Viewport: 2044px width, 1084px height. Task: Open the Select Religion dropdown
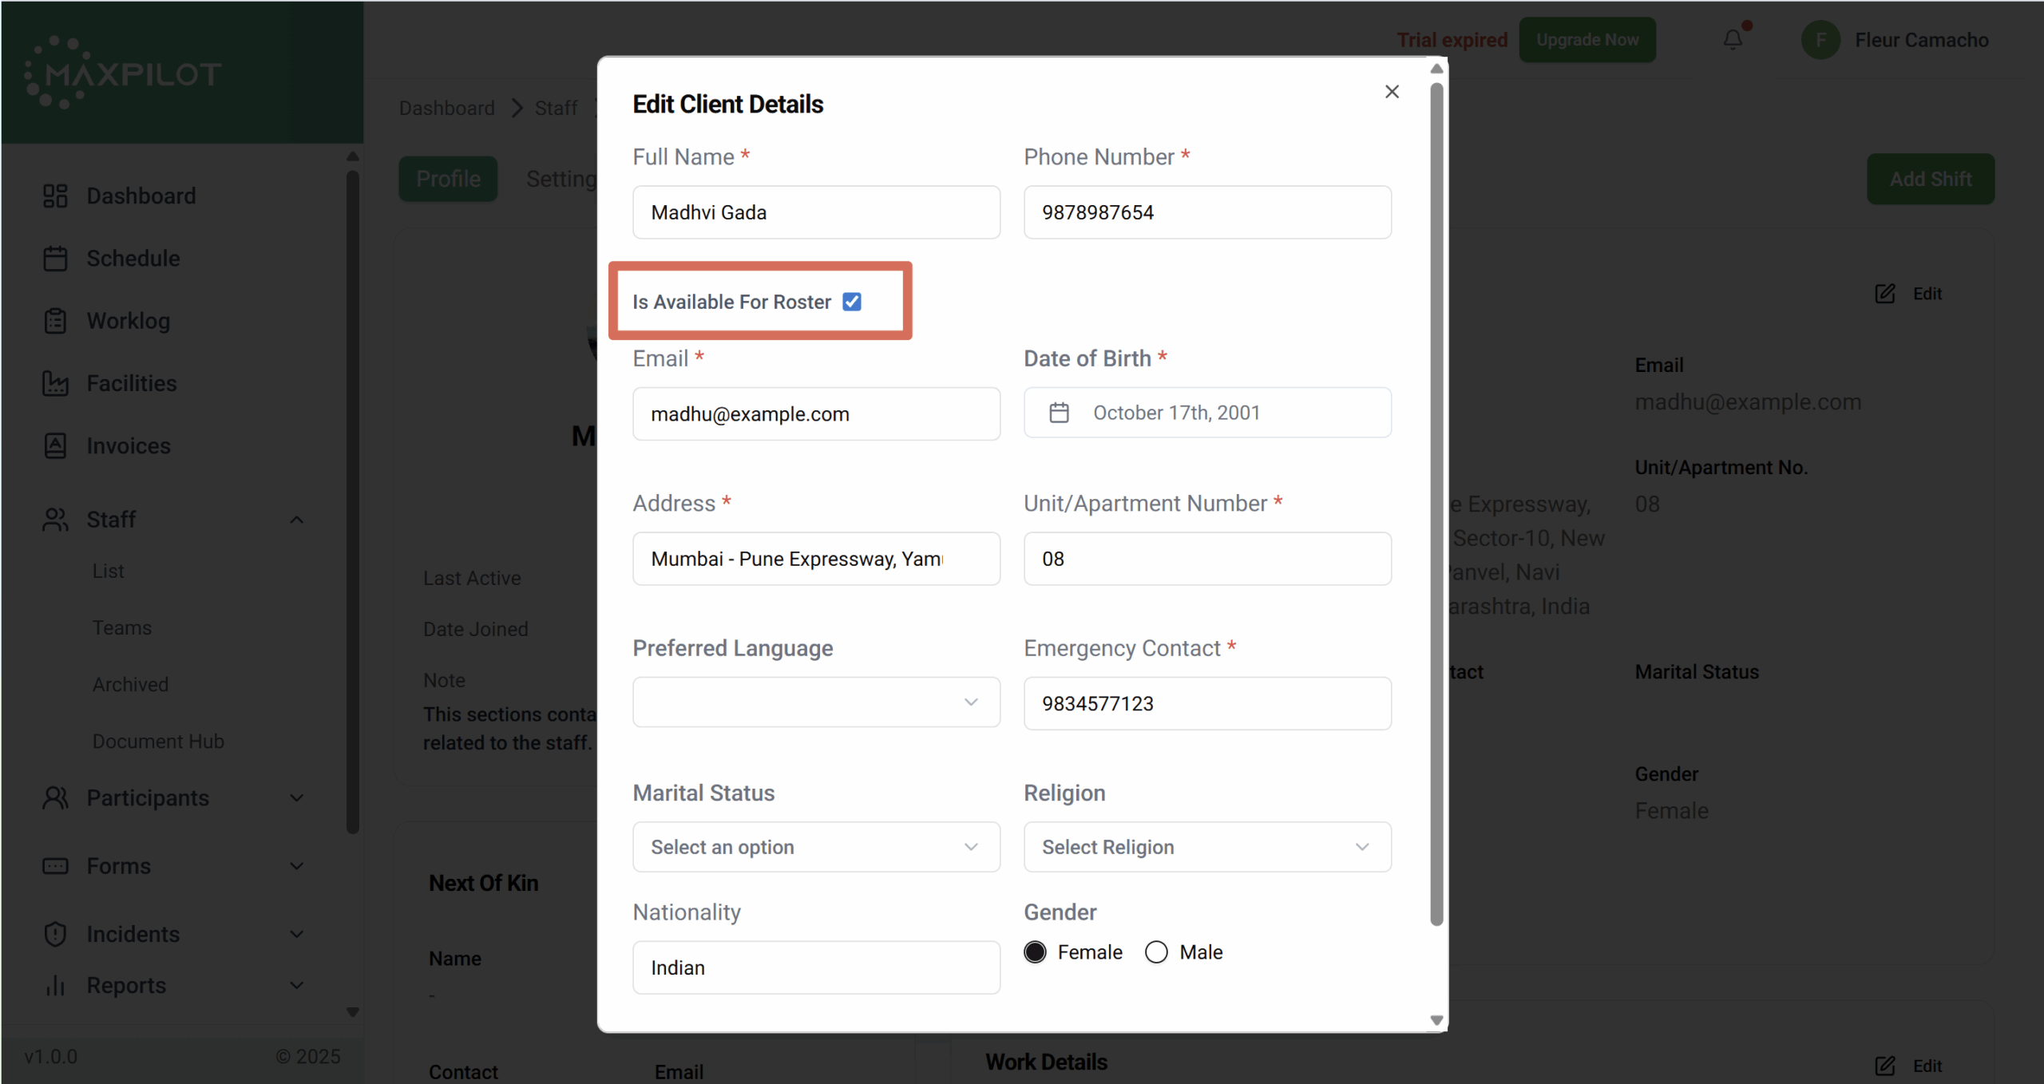1207,847
